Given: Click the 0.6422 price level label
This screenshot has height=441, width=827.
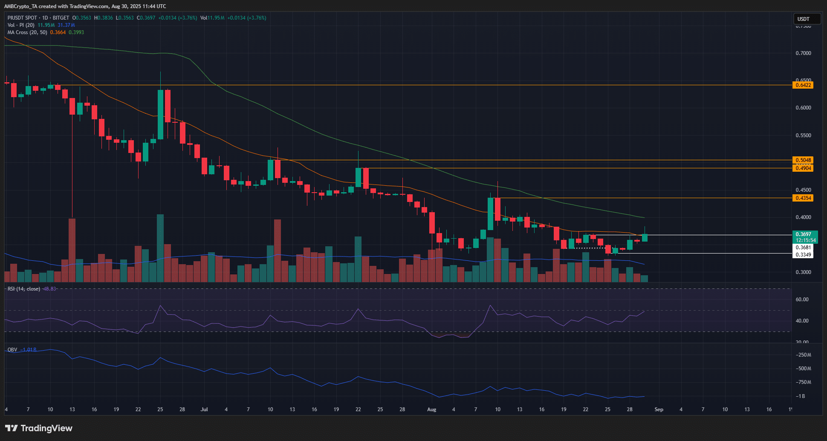Looking at the screenshot, I should tap(803, 85).
